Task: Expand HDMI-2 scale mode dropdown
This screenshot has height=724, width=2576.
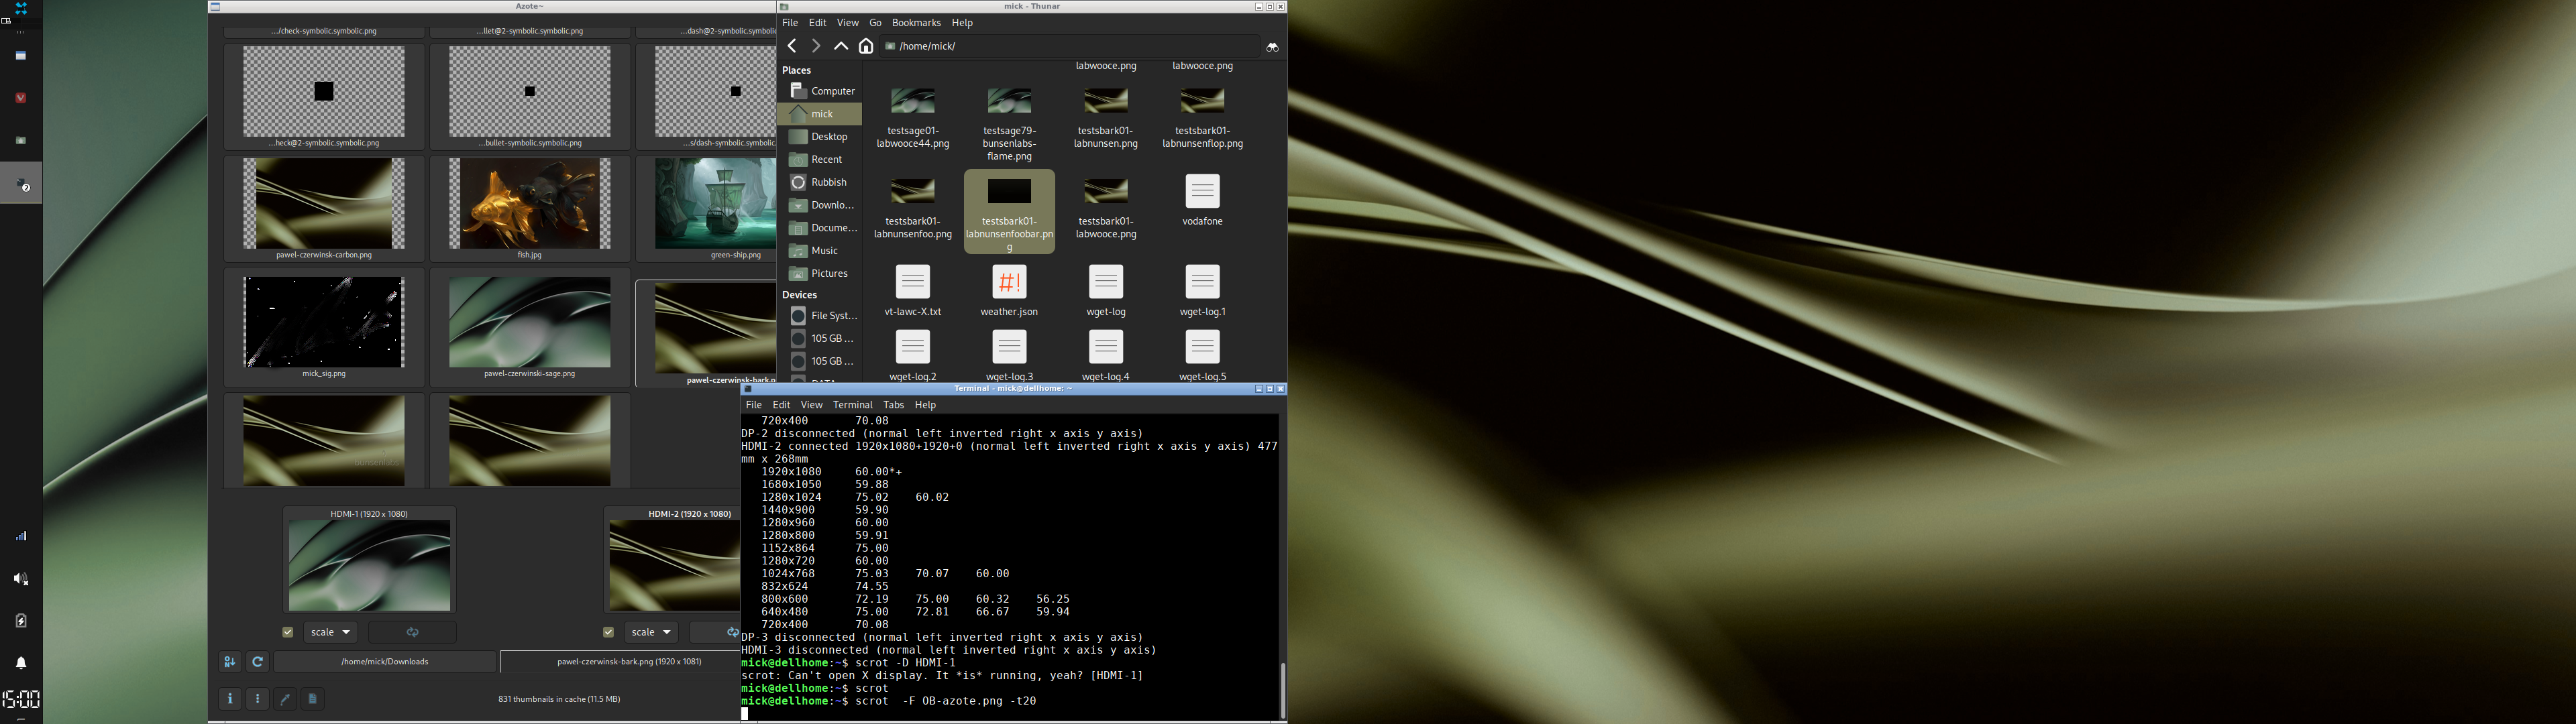Action: 651,632
